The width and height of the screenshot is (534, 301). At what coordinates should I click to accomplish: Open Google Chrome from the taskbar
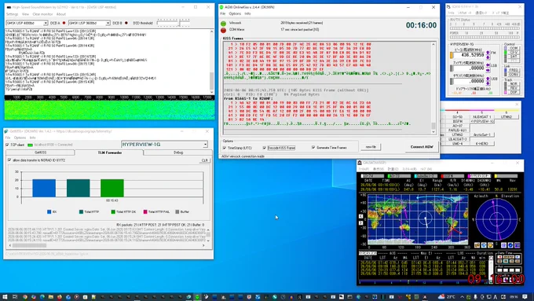click(25, 297)
